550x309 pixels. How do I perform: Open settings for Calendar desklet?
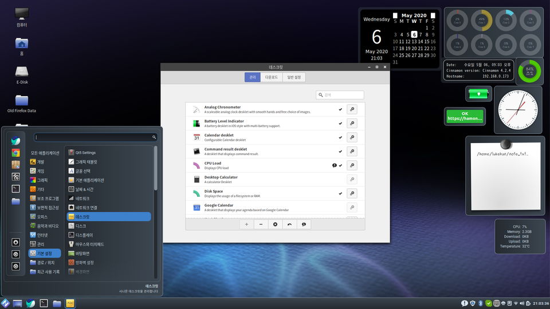tap(352, 137)
